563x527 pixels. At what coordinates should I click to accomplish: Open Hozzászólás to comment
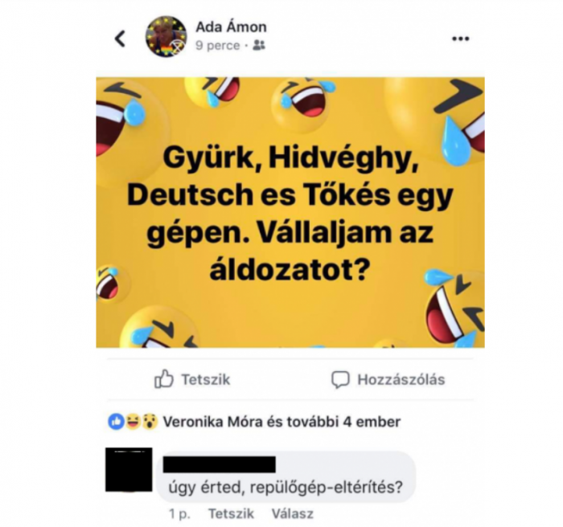click(388, 379)
